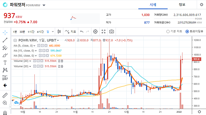The width and height of the screenshot is (206, 115).
Task: Enter fullscreen chart mode
Action: tap(104, 31)
